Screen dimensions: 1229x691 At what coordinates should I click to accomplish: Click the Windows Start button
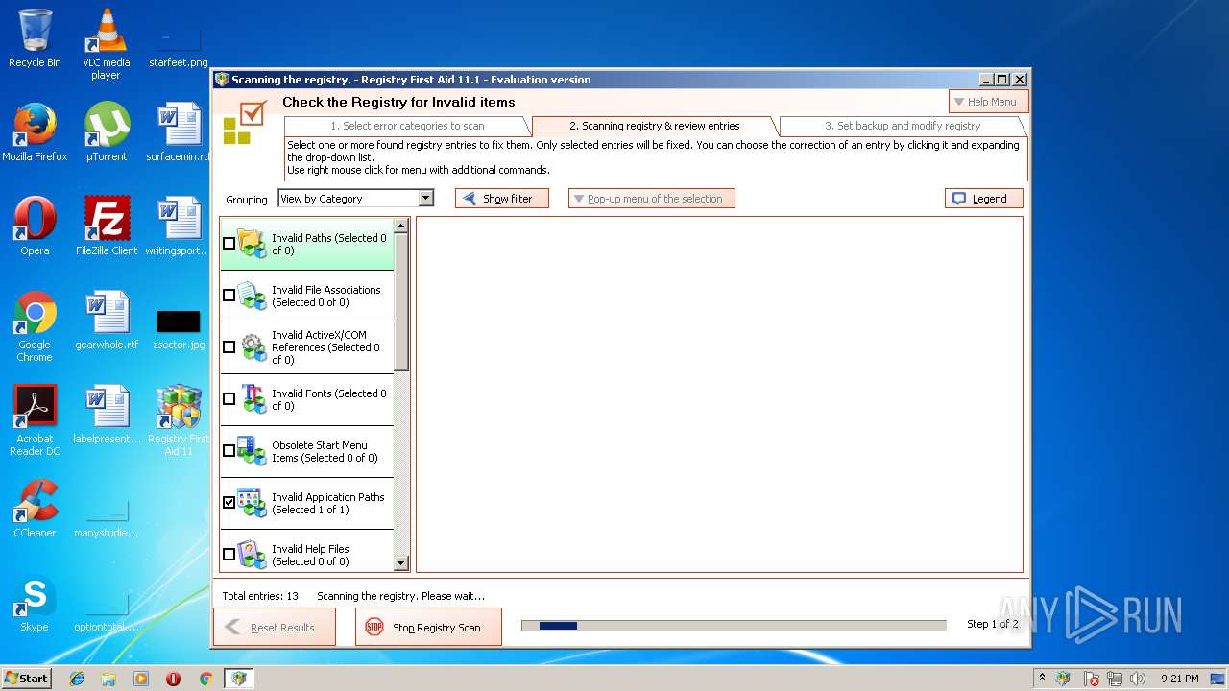click(26, 679)
